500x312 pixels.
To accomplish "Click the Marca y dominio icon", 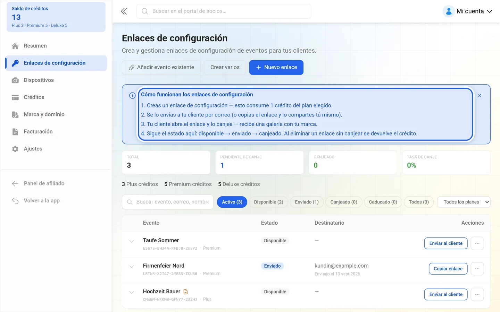I will (15, 115).
